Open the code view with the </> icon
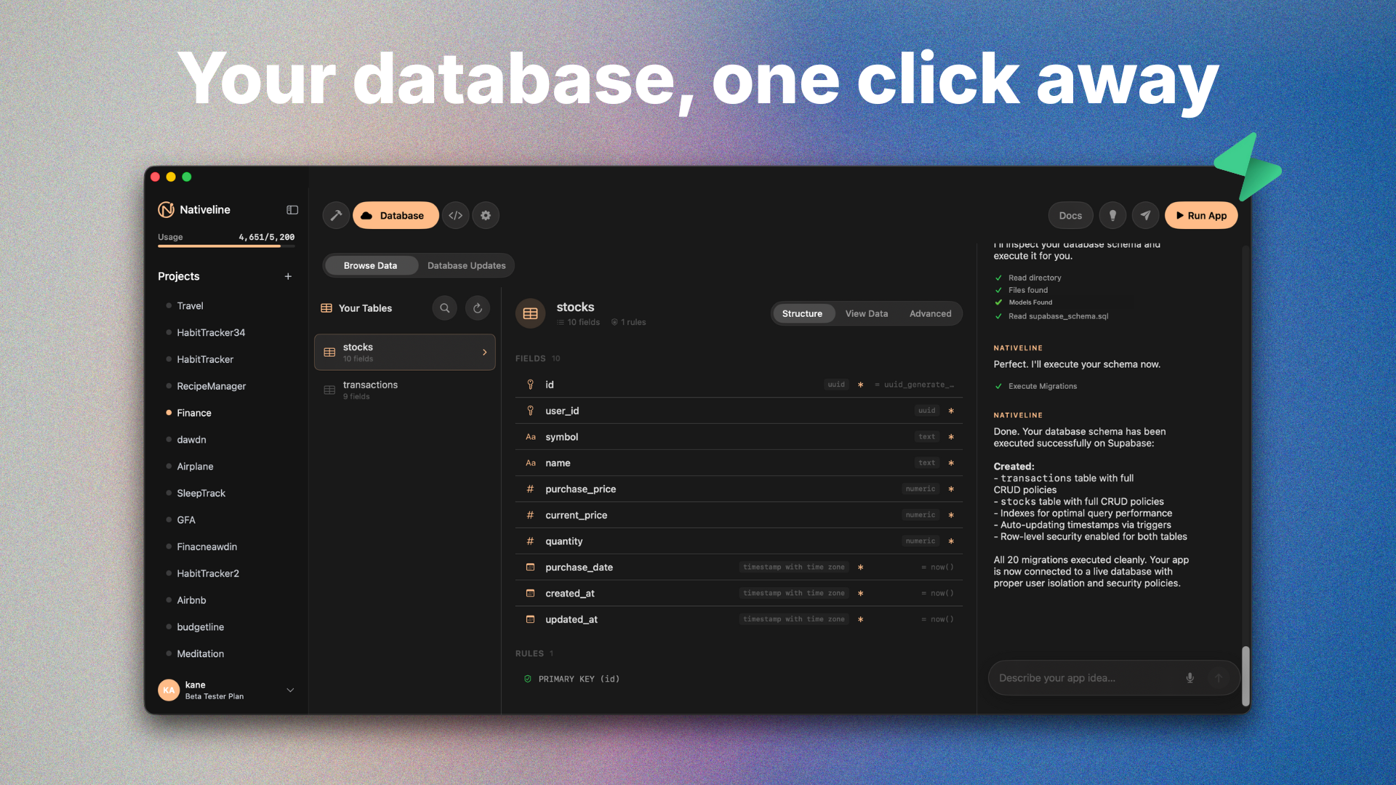This screenshot has width=1396, height=785. [455, 215]
